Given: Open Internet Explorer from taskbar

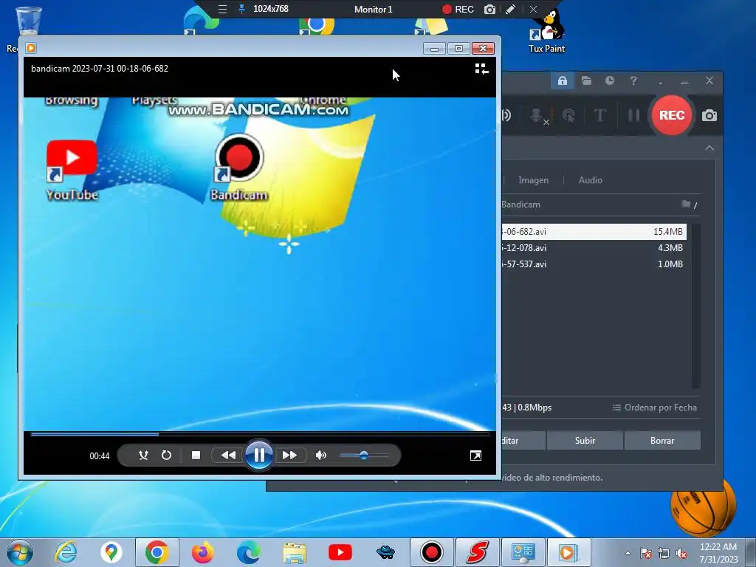Looking at the screenshot, I should pyautogui.click(x=66, y=552).
